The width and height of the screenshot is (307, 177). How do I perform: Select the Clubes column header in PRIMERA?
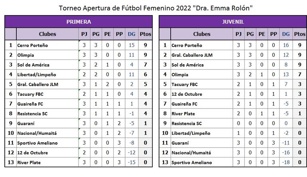[47, 34]
